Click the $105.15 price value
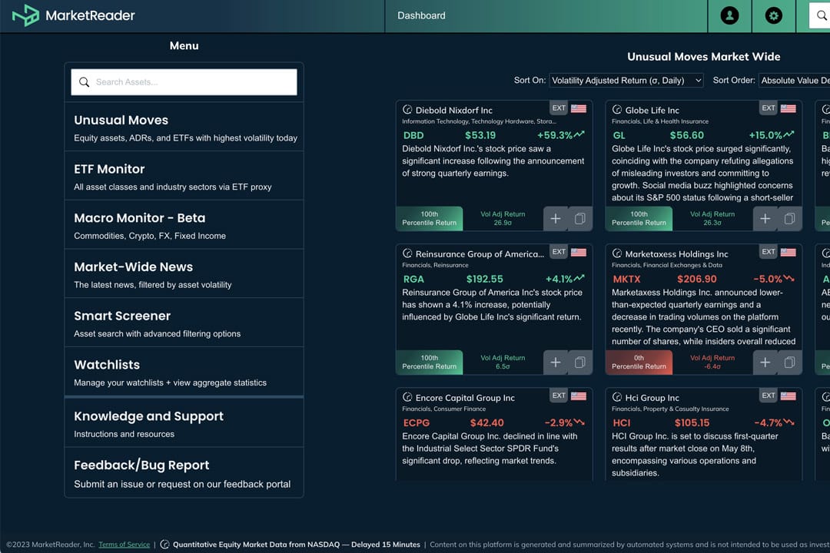This screenshot has width=830, height=553. 692,423
